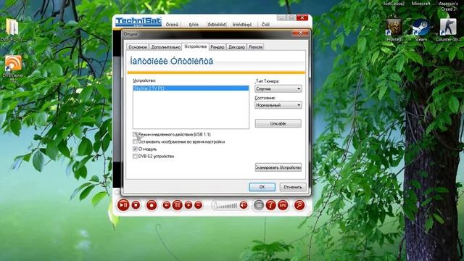
Task: Uncheck the CI module checkbox
Action: click(135, 149)
